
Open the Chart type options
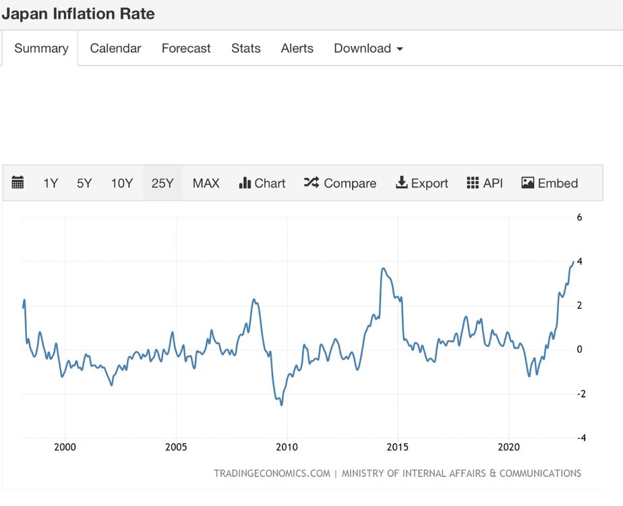262,184
